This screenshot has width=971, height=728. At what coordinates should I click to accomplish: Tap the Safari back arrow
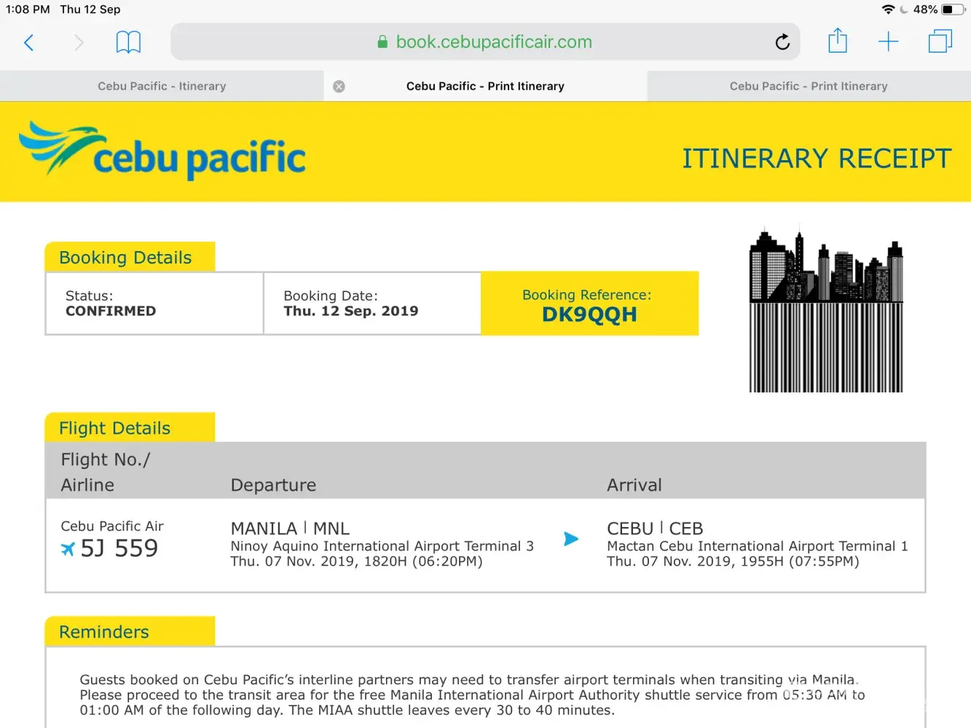[29, 42]
